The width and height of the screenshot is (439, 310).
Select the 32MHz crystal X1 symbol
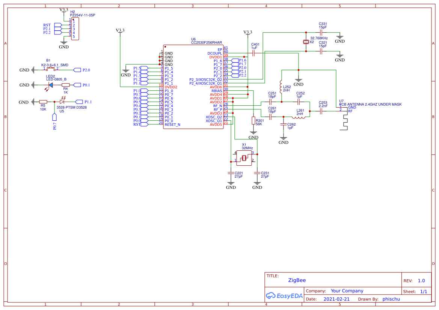pos(244,159)
